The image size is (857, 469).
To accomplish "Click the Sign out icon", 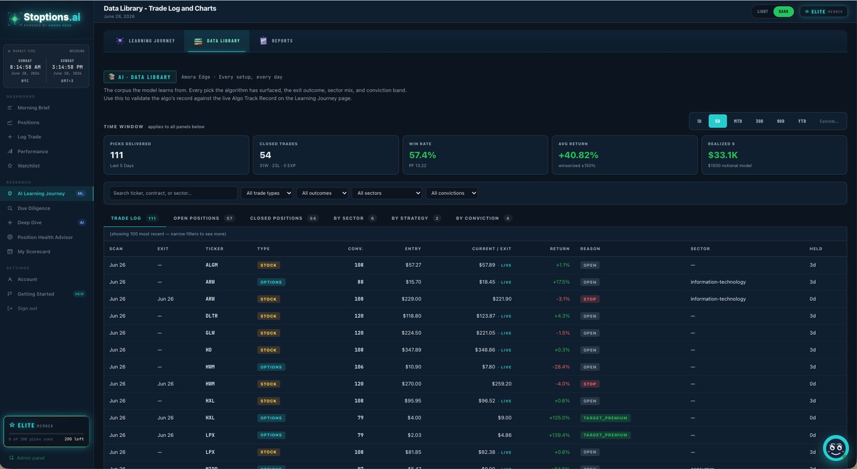I will 10,308.
